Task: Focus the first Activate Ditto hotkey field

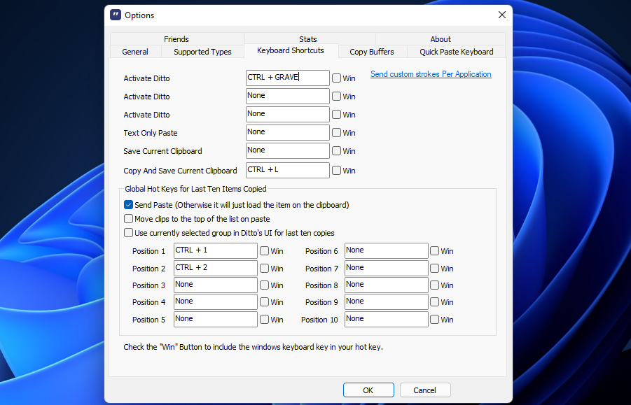Action: (287, 78)
